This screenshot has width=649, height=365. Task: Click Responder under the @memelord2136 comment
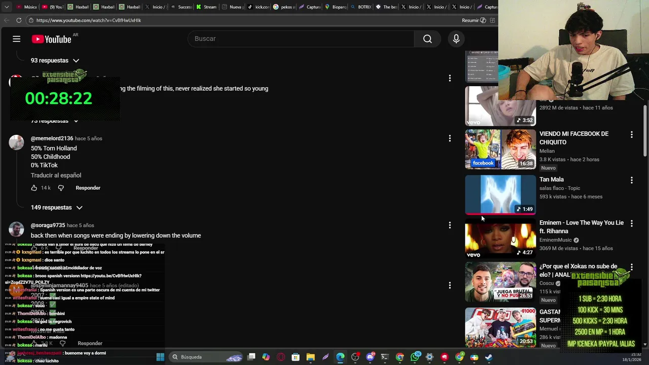[88, 188]
